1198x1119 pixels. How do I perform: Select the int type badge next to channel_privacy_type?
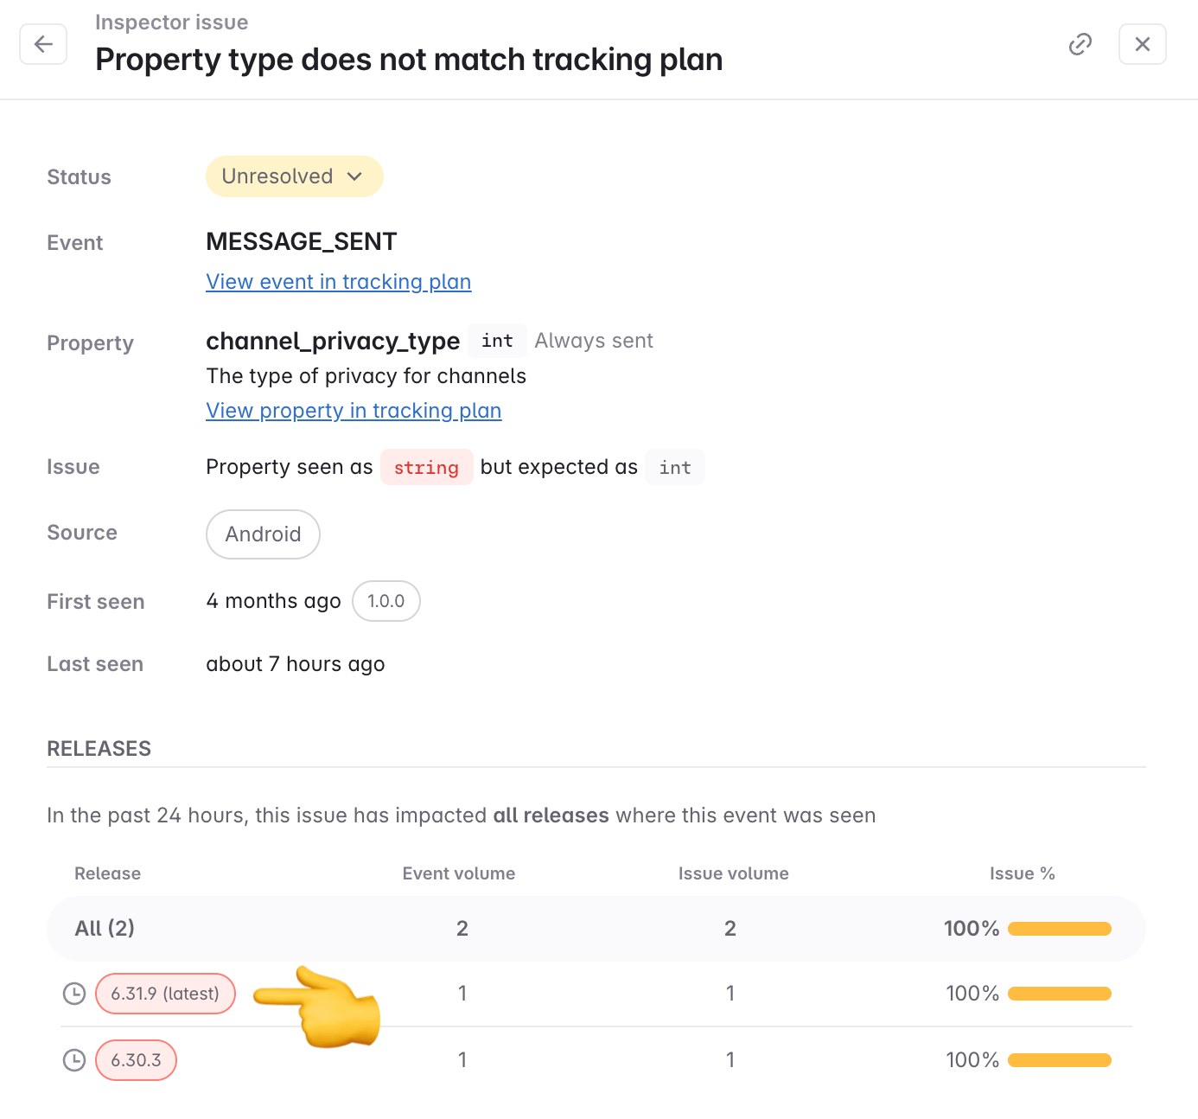[497, 341]
